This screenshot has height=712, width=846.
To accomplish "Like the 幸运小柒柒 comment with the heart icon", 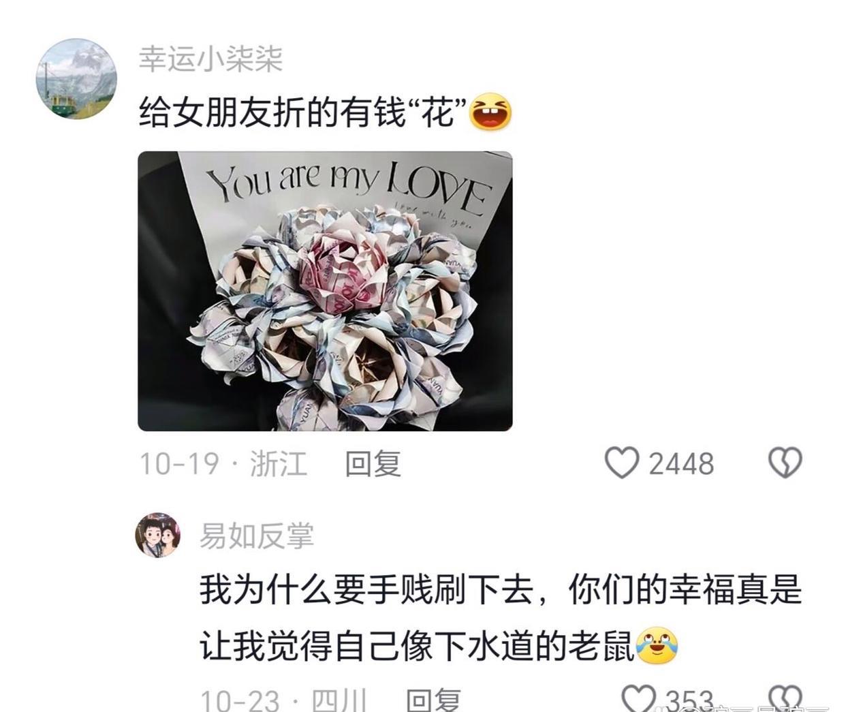I will pyautogui.click(x=622, y=463).
